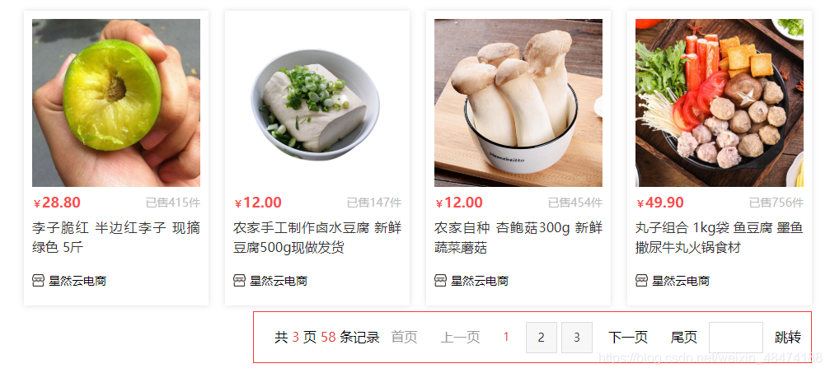Click 下一页 to go to next page
Image resolution: width=830 pixels, height=373 pixels.
pos(628,337)
